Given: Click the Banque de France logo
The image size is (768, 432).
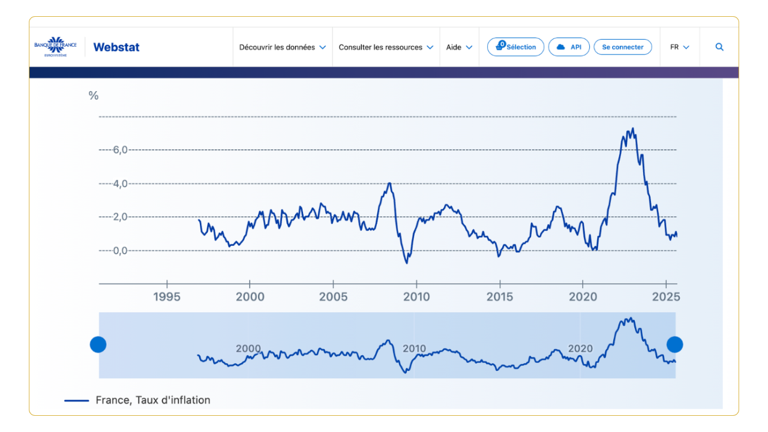Looking at the screenshot, I should point(55,47).
